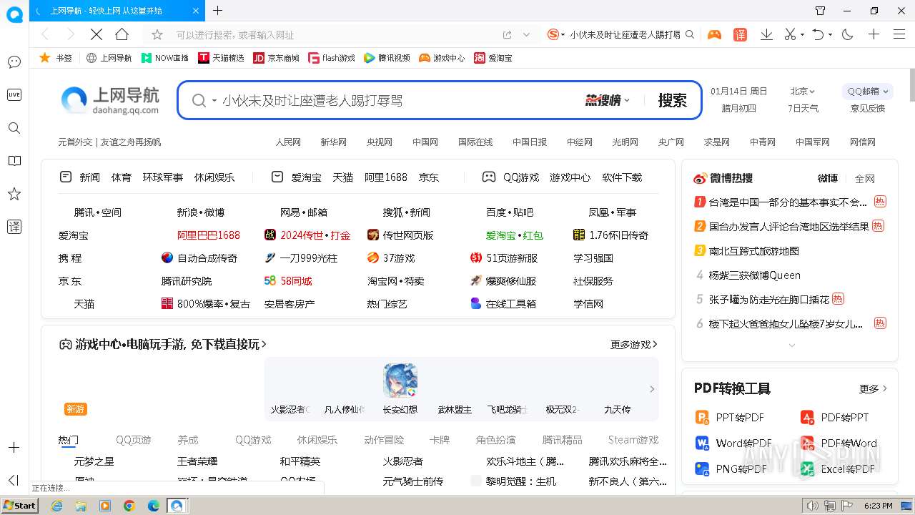The image size is (915, 515).
Task: Open the browser main menu
Action: pyautogui.click(x=899, y=34)
